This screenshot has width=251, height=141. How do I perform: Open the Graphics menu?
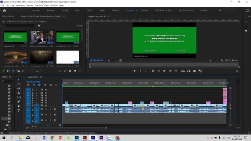[39, 5]
